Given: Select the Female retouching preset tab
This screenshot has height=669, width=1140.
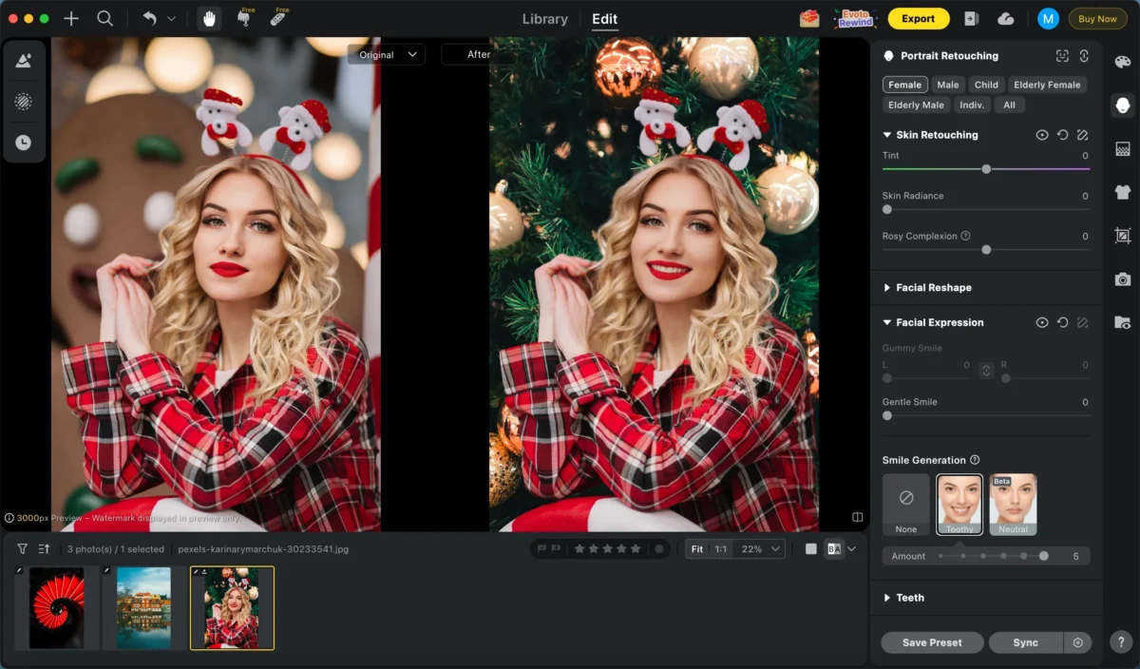Looking at the screenshot, I should 904,84.
